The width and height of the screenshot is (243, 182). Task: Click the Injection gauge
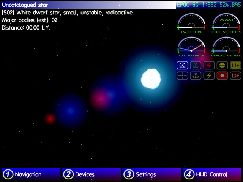(191, 24)
